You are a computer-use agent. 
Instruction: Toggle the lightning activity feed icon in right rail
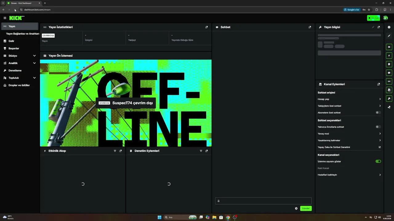[389, 56]
